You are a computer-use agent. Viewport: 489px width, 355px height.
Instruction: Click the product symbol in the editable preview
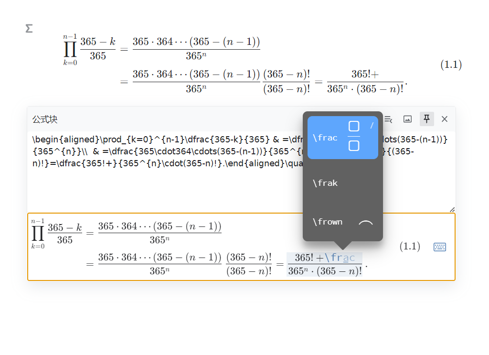point(38,234)
